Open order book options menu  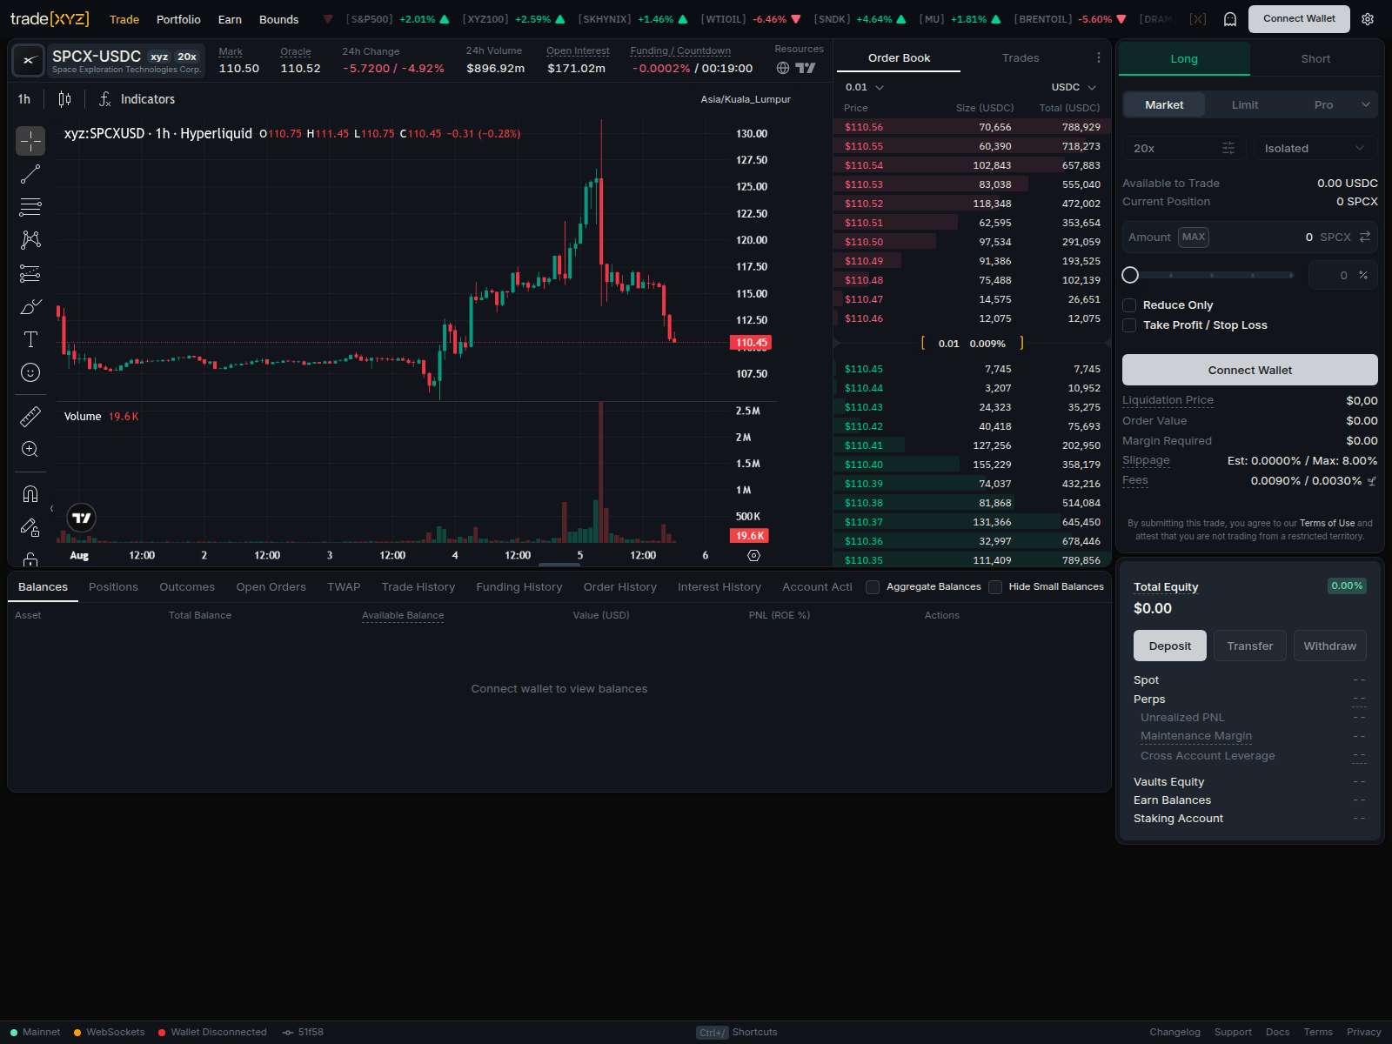1099,57
